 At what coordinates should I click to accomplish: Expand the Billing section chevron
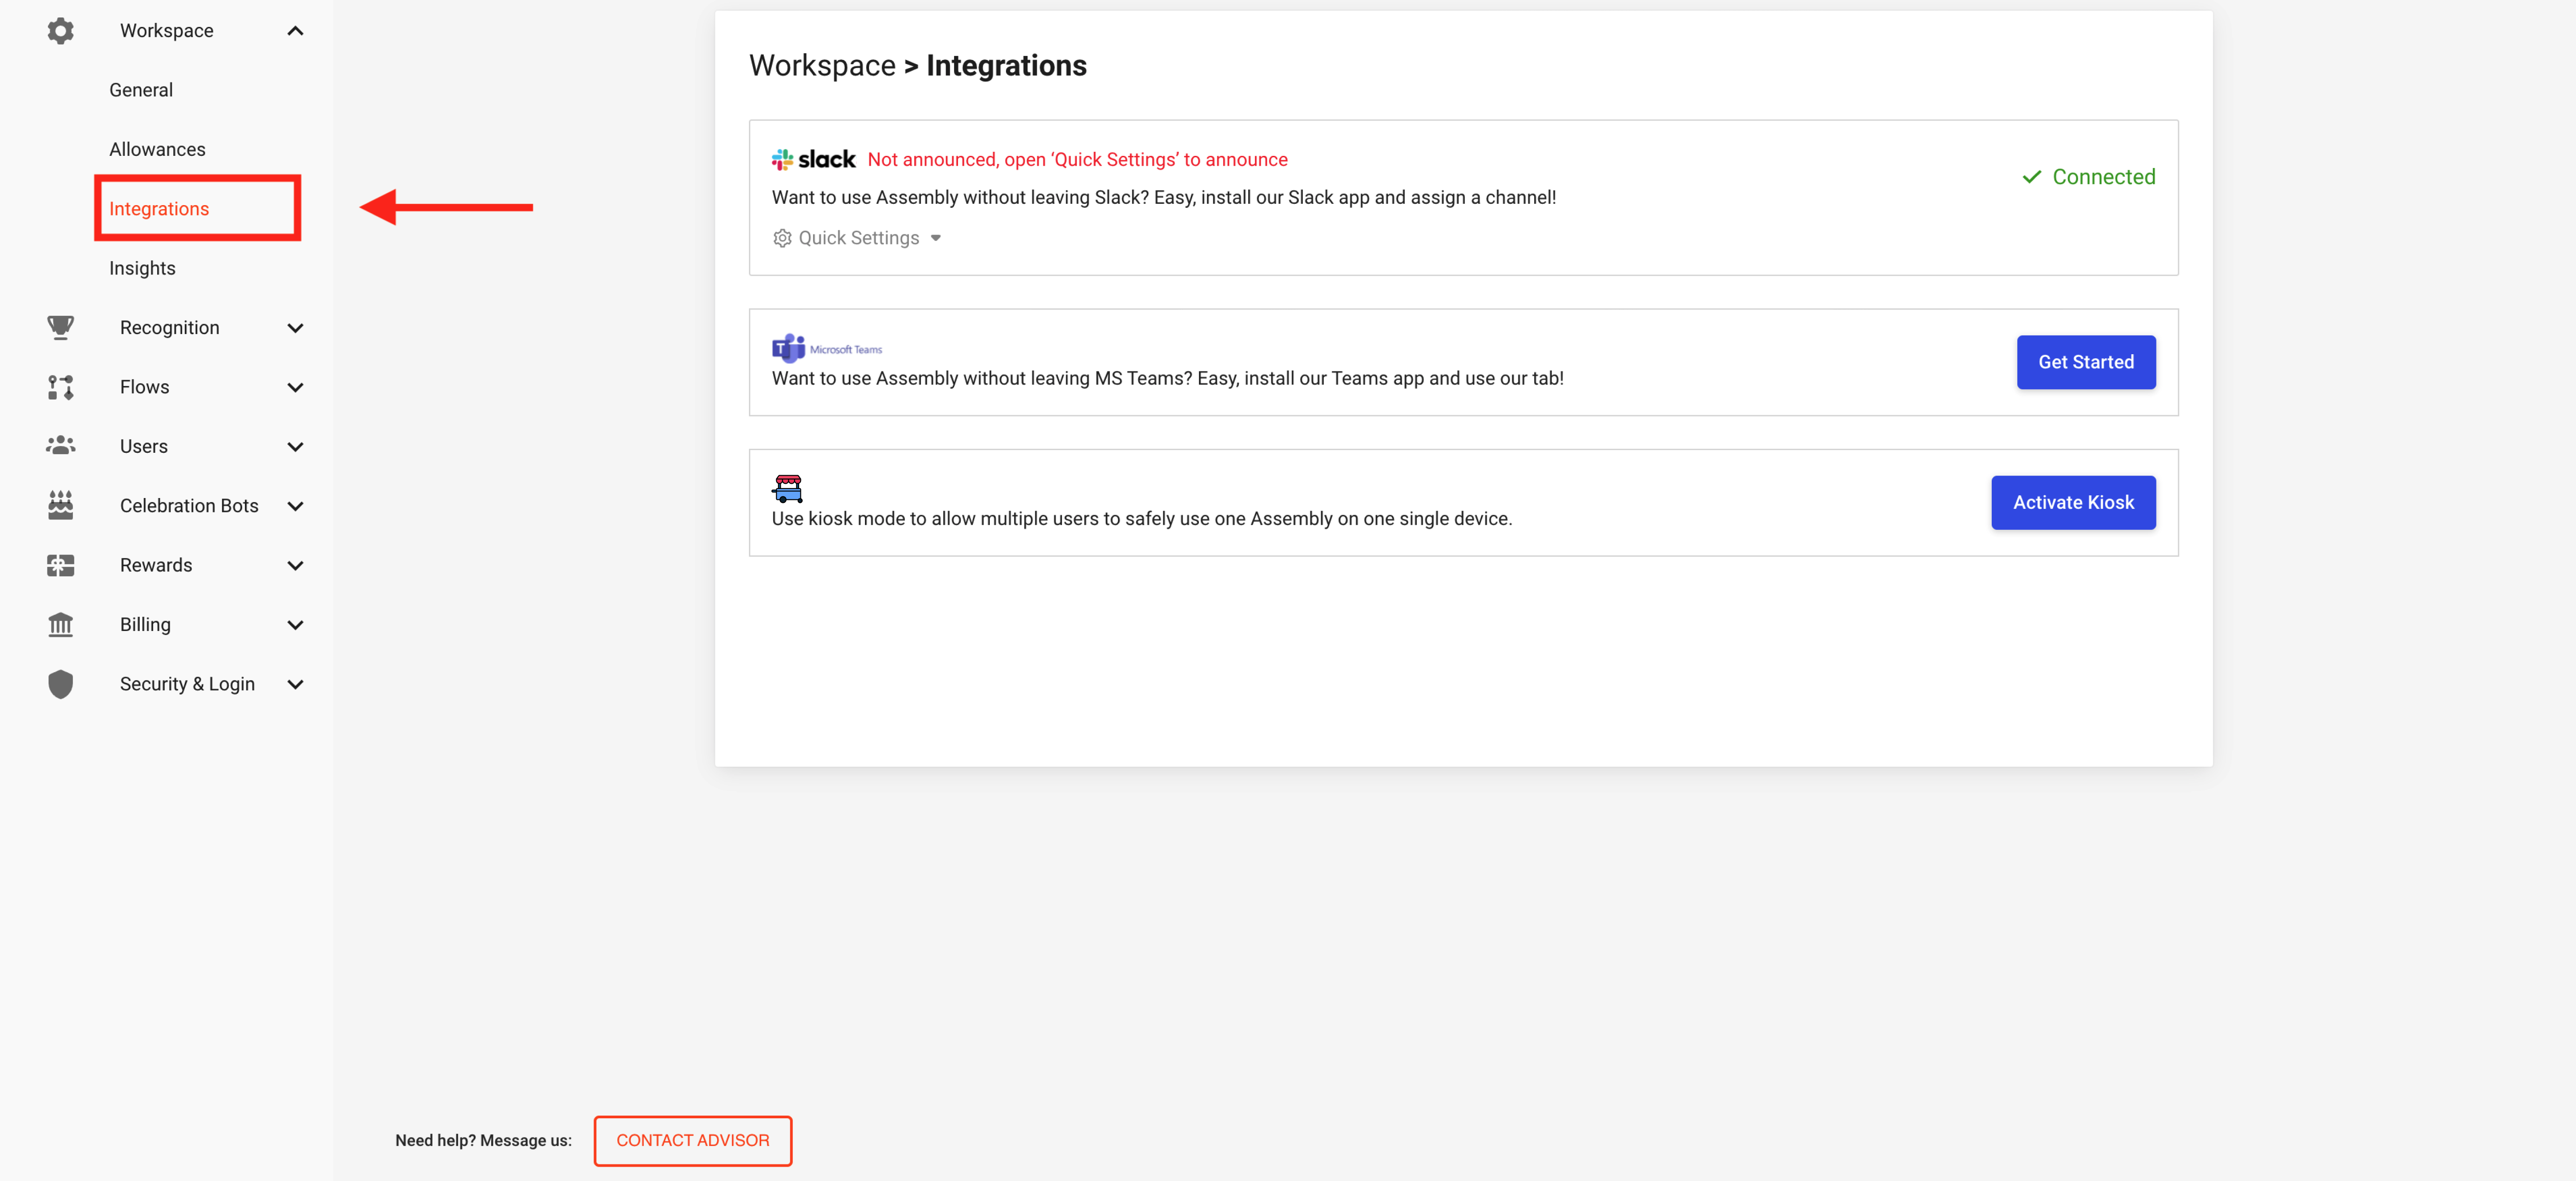295,625
